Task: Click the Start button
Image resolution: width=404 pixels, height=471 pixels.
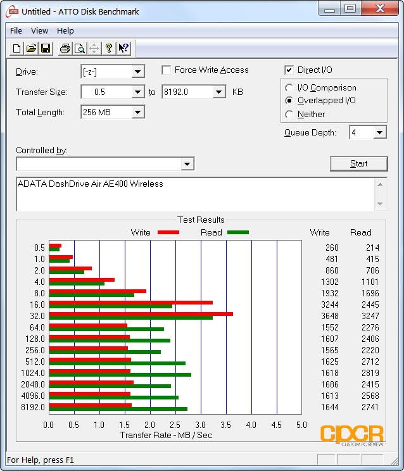Action: click(358, 164)
